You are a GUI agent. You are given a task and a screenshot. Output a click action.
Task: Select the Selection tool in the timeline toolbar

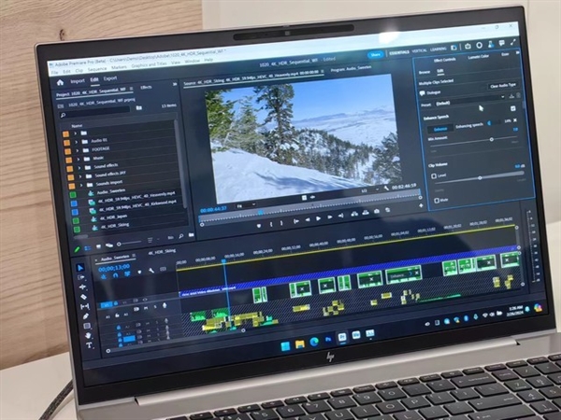tap(79, 267)
